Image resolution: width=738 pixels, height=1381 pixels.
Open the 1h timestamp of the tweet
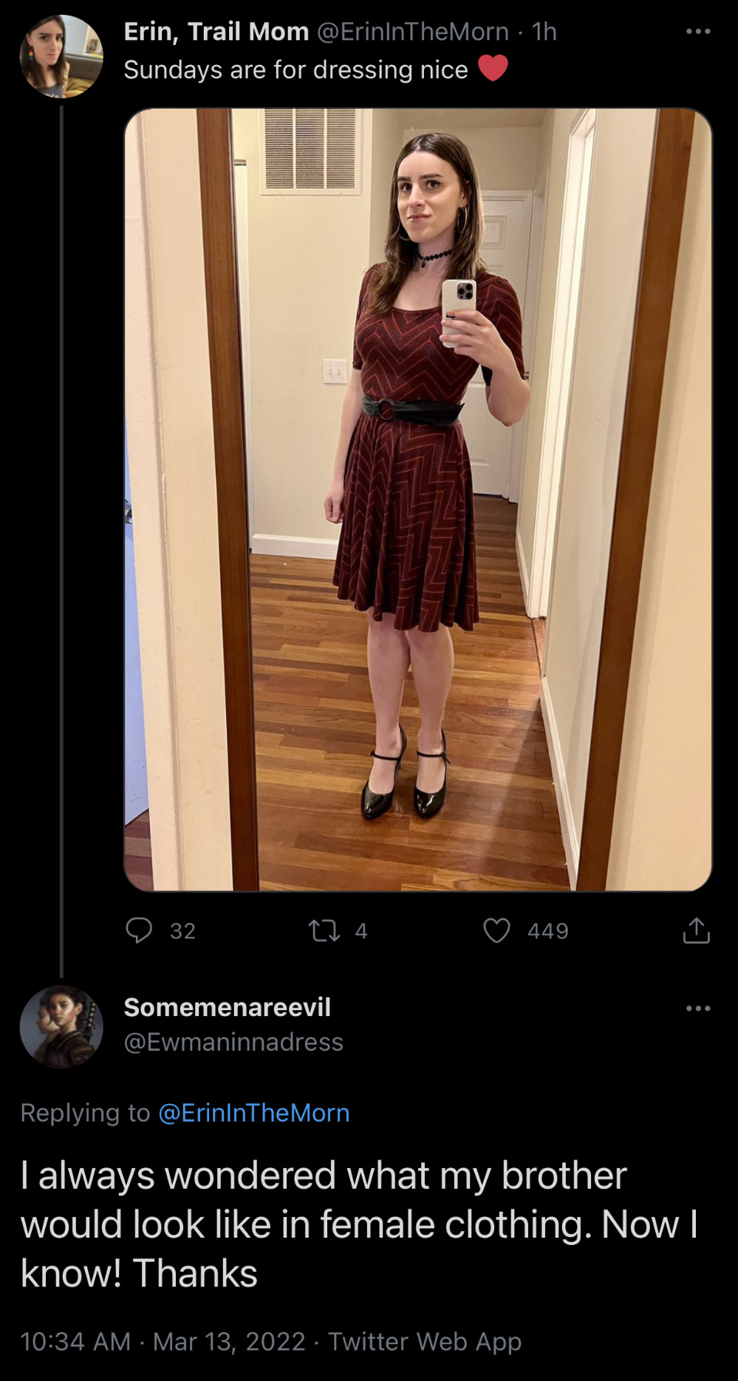tap(544, 32)
